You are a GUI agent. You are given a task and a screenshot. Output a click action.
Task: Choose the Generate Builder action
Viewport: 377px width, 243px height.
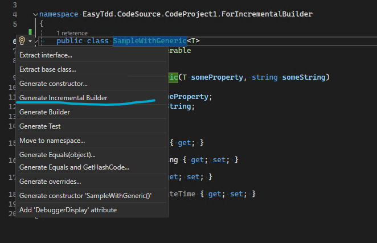[91, 112]
